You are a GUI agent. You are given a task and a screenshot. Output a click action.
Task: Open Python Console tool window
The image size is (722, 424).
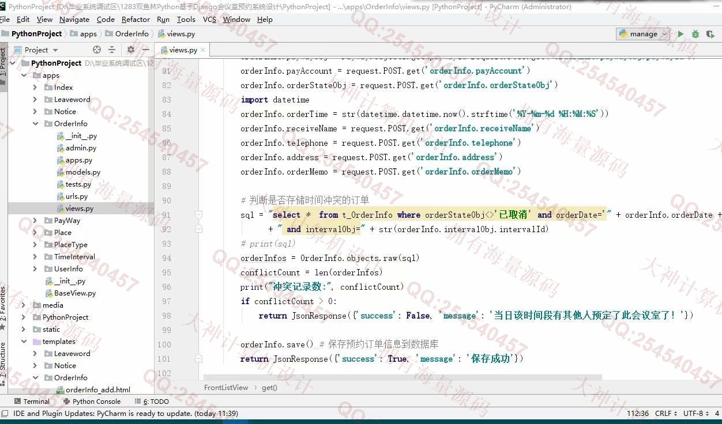[92, 402]
